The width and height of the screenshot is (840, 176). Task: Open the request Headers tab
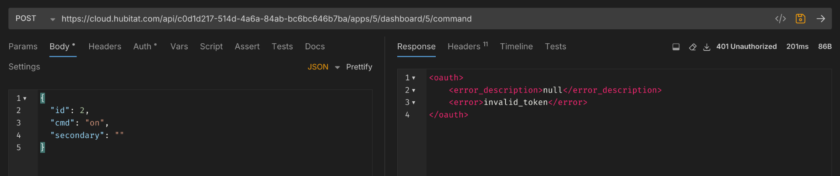[x=105, y=46]
